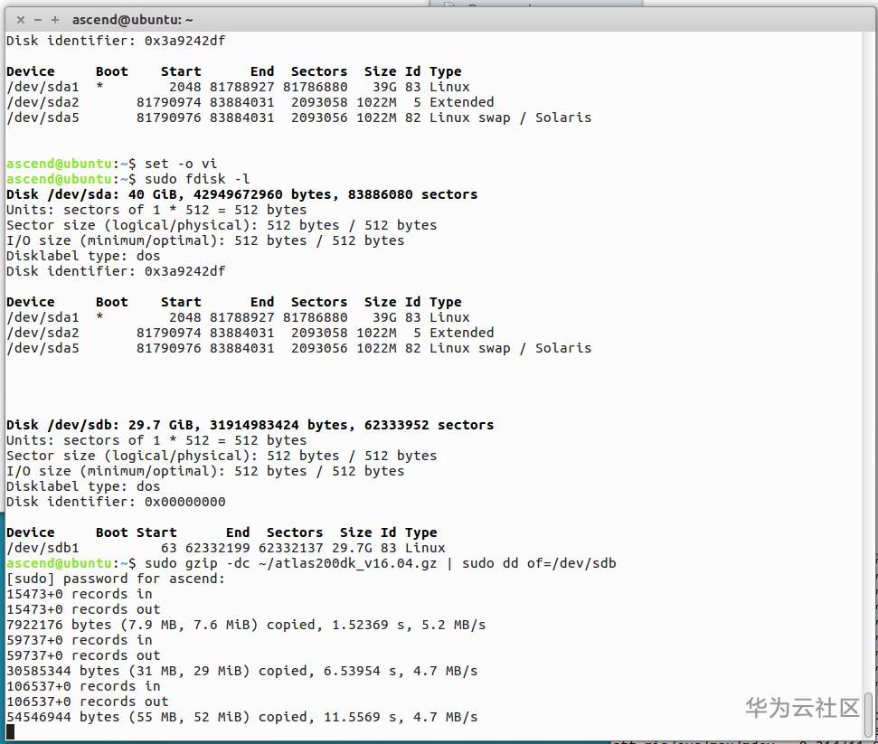
Task: Click the "59737+0 records in" line
Action: [79, 640]
